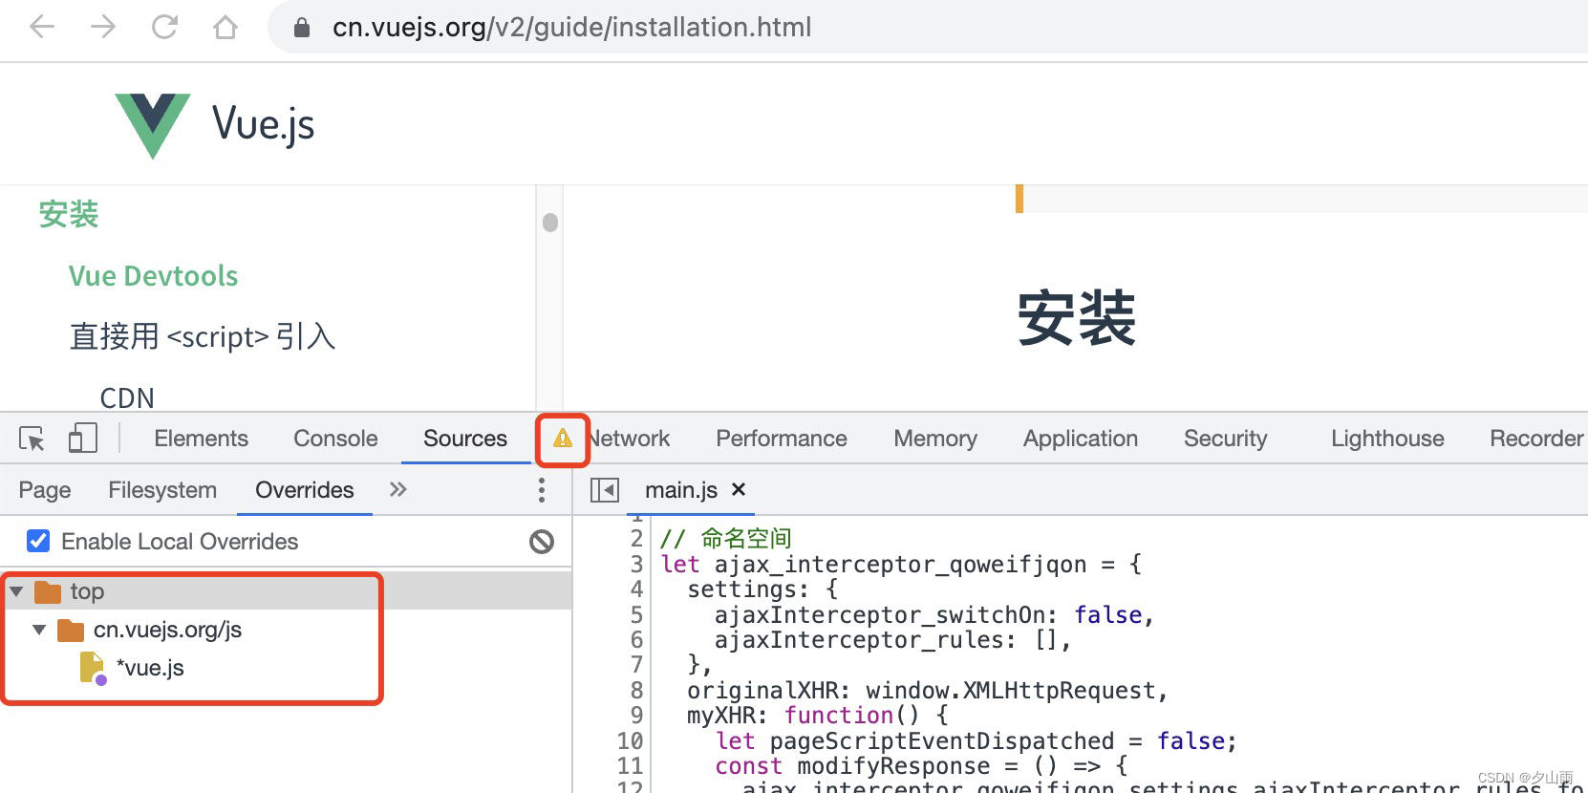Click the 'ajaxInterceptor_rules: [],' code line
The height and width of the screenshot is (793, 1588).
892,640
